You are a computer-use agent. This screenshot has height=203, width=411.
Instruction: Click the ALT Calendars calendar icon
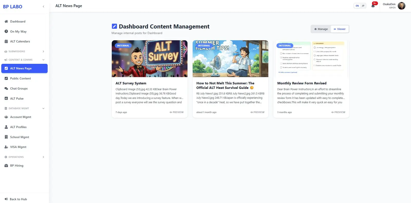pyautogui.click(x=6, y=42)
